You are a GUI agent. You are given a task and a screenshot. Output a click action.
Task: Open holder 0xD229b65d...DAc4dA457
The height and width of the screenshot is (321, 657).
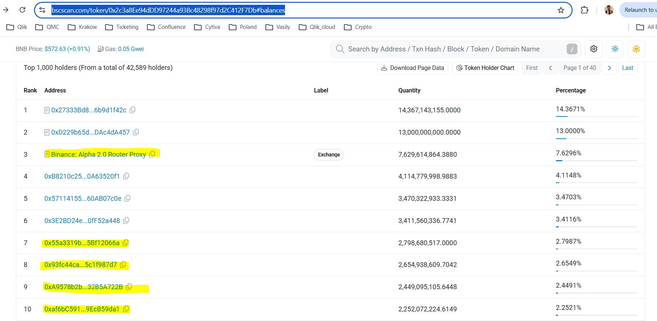[x=91, y=132]
